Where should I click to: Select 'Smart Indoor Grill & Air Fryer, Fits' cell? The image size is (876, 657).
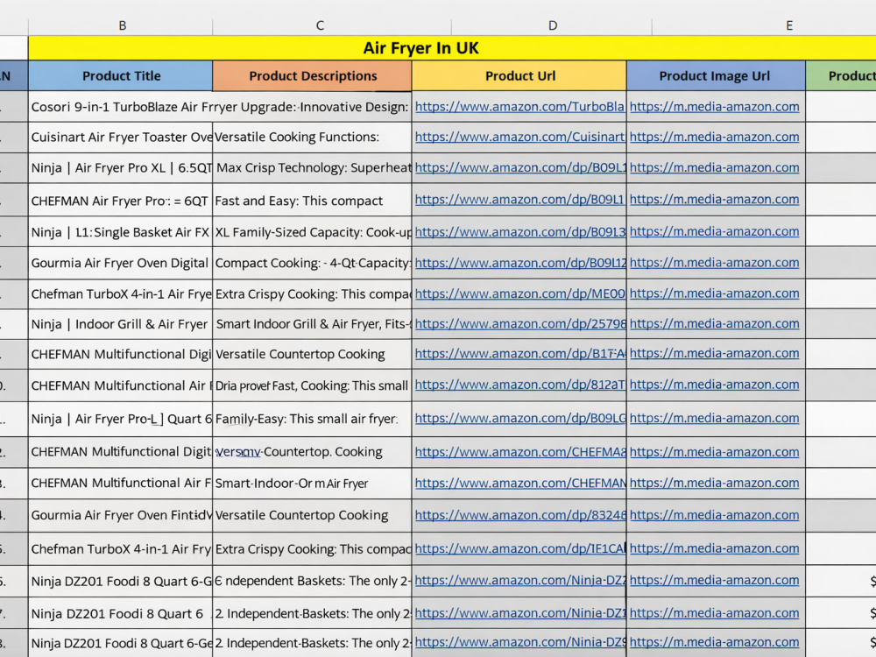point(313,324)
